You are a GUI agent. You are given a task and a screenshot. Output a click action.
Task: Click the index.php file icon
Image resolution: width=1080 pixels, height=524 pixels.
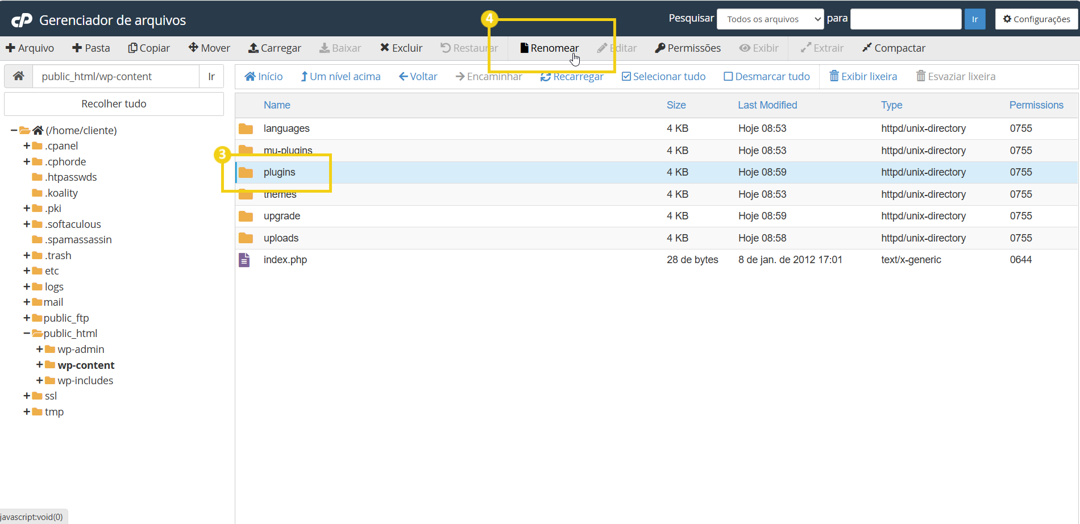click(244, 260)
